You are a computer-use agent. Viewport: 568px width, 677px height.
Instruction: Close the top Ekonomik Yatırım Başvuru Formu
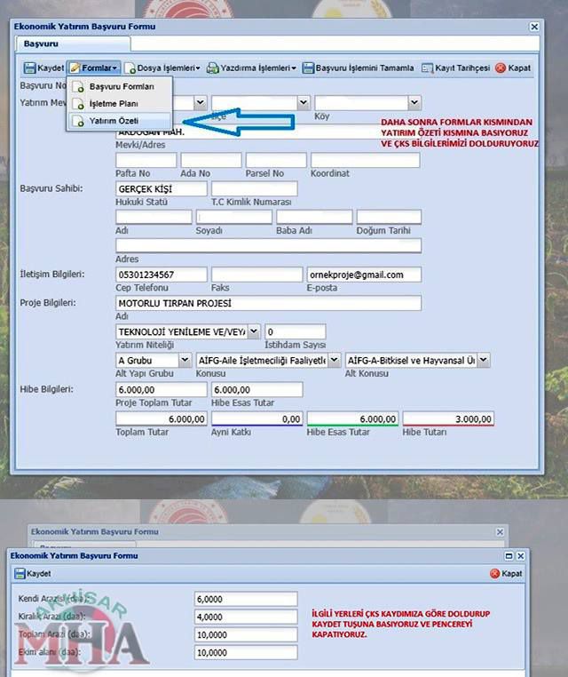(534, 27)
